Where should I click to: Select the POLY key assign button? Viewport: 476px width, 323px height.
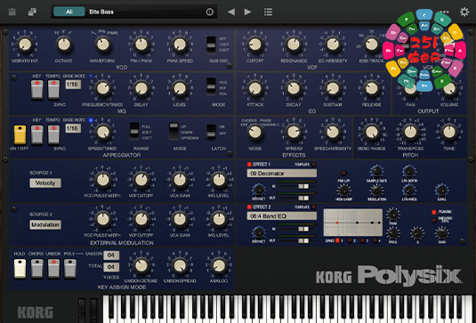click(70, 269)
